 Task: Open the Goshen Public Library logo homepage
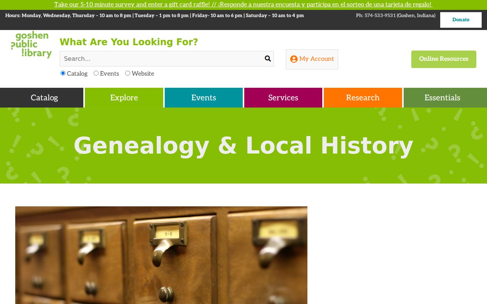31,45
